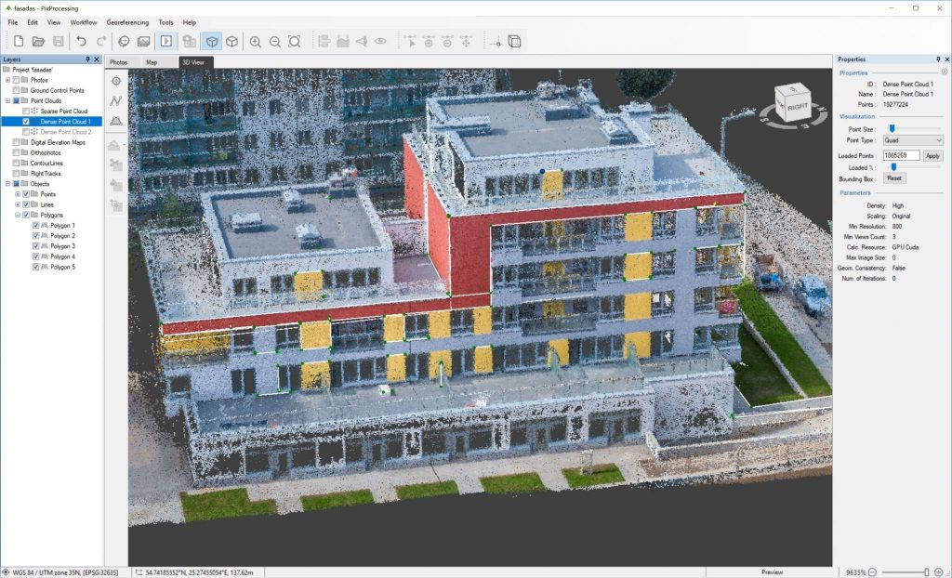The image size is (952, 578).
Task: Click Apply next to Loaded Points
Action: coord(932,155)
